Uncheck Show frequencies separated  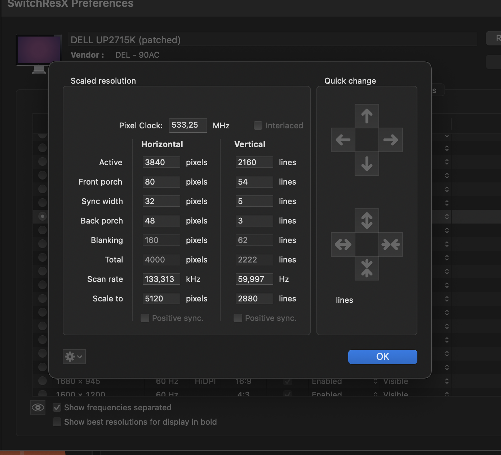point(57,407)
